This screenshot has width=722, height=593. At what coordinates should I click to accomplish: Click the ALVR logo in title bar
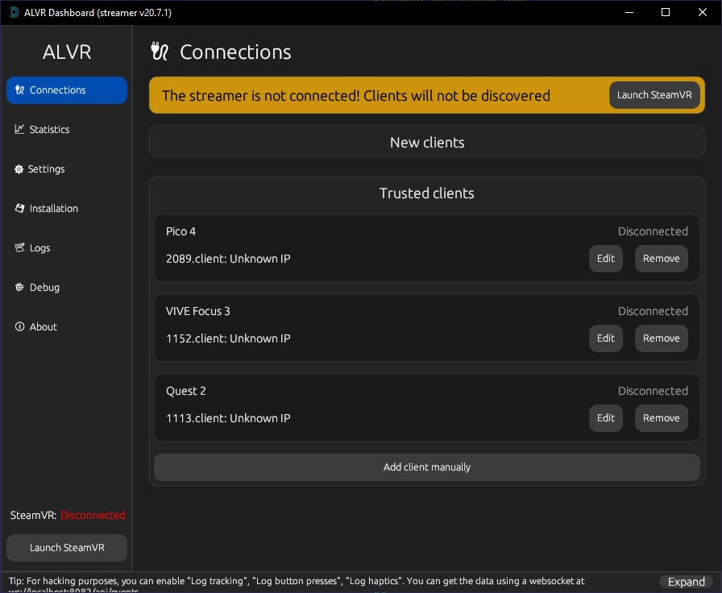coord(14,13)
